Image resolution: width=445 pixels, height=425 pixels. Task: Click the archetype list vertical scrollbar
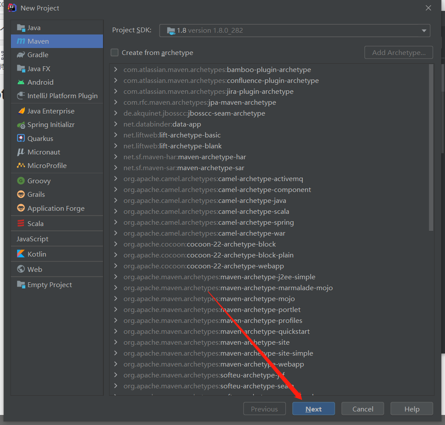tap(431, 147)
